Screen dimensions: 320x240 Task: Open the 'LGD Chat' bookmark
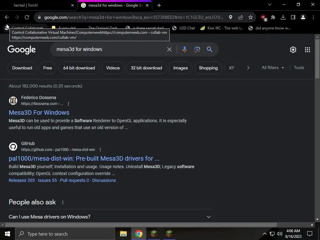click(183, 28)
